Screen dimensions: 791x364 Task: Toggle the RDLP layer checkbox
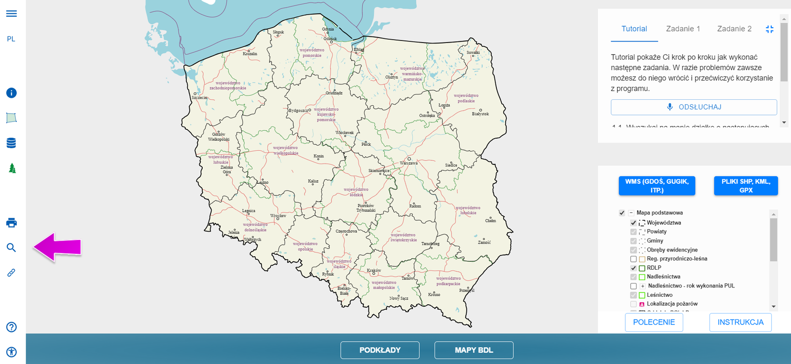(633, 268)
